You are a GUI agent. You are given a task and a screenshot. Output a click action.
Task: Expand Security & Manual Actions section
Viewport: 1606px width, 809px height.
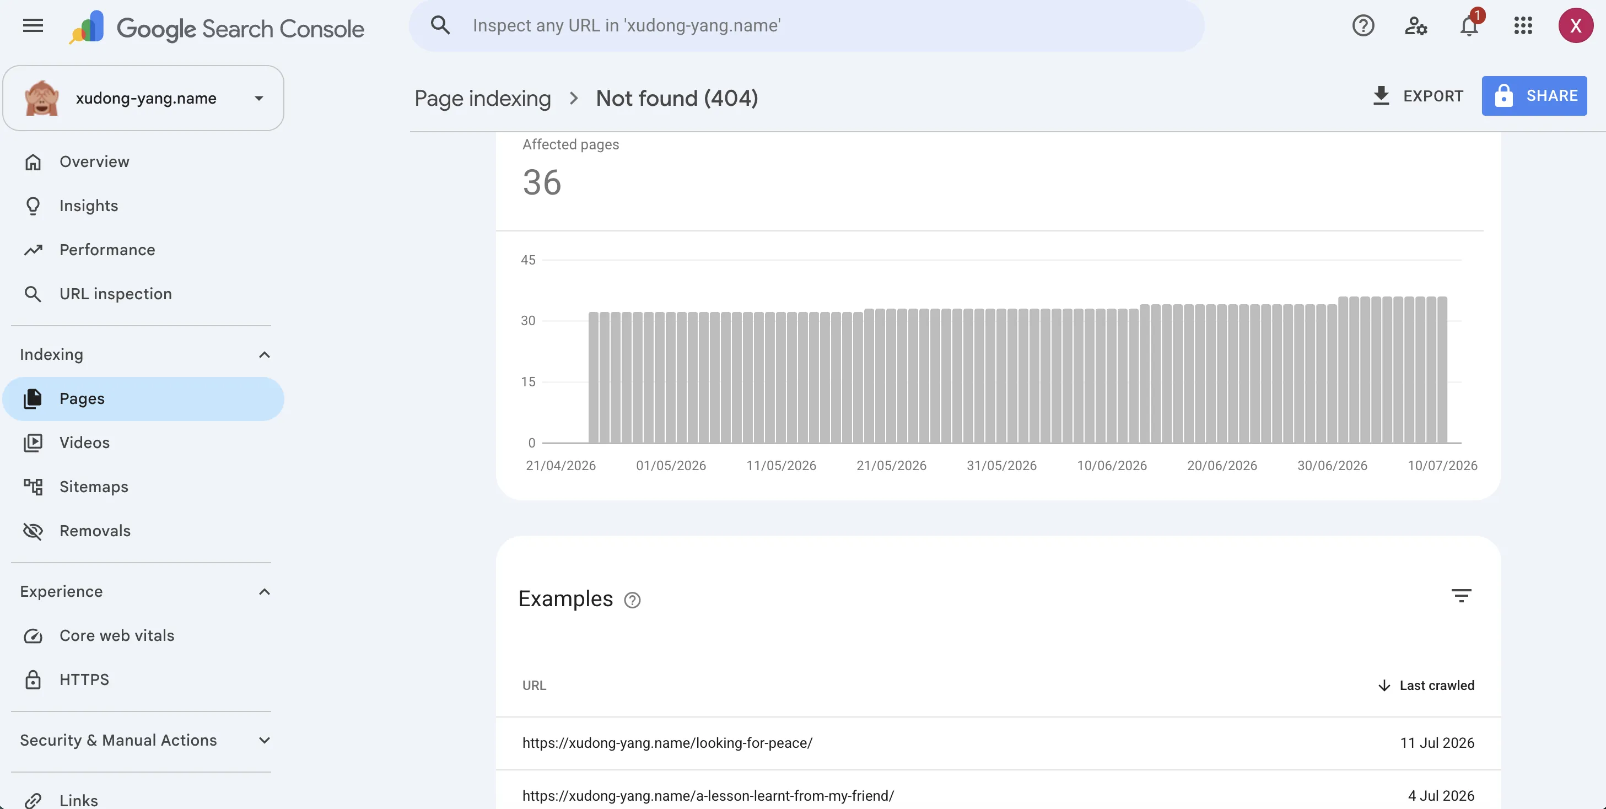(x=265, y=741)
